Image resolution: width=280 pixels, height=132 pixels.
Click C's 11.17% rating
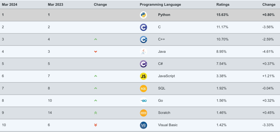222,27
